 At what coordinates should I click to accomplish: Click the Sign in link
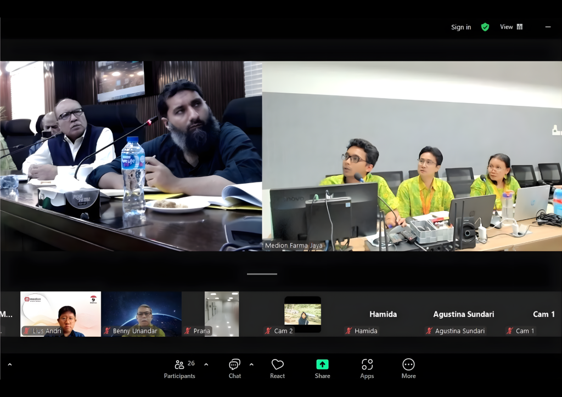coord(461,27)
